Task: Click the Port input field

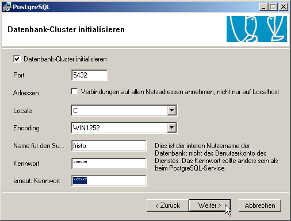Action: click(89, 75)
